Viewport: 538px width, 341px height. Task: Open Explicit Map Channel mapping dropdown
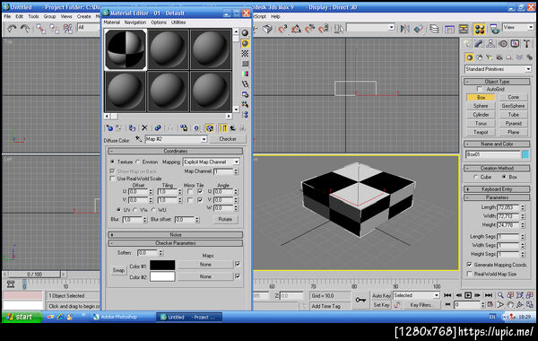(x=237, y=162)
